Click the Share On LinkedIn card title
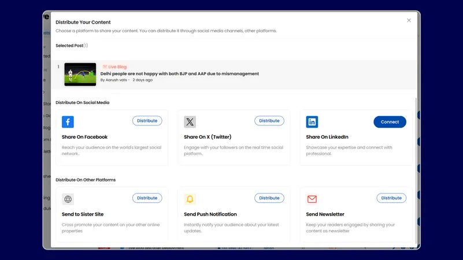 pyautogui.click(x=327, y=137)
